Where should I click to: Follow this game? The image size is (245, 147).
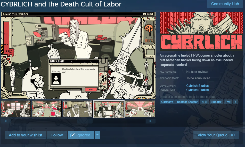[x=57, y=135]
